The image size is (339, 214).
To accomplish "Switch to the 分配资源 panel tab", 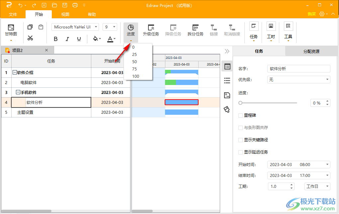I will (311, 52).
